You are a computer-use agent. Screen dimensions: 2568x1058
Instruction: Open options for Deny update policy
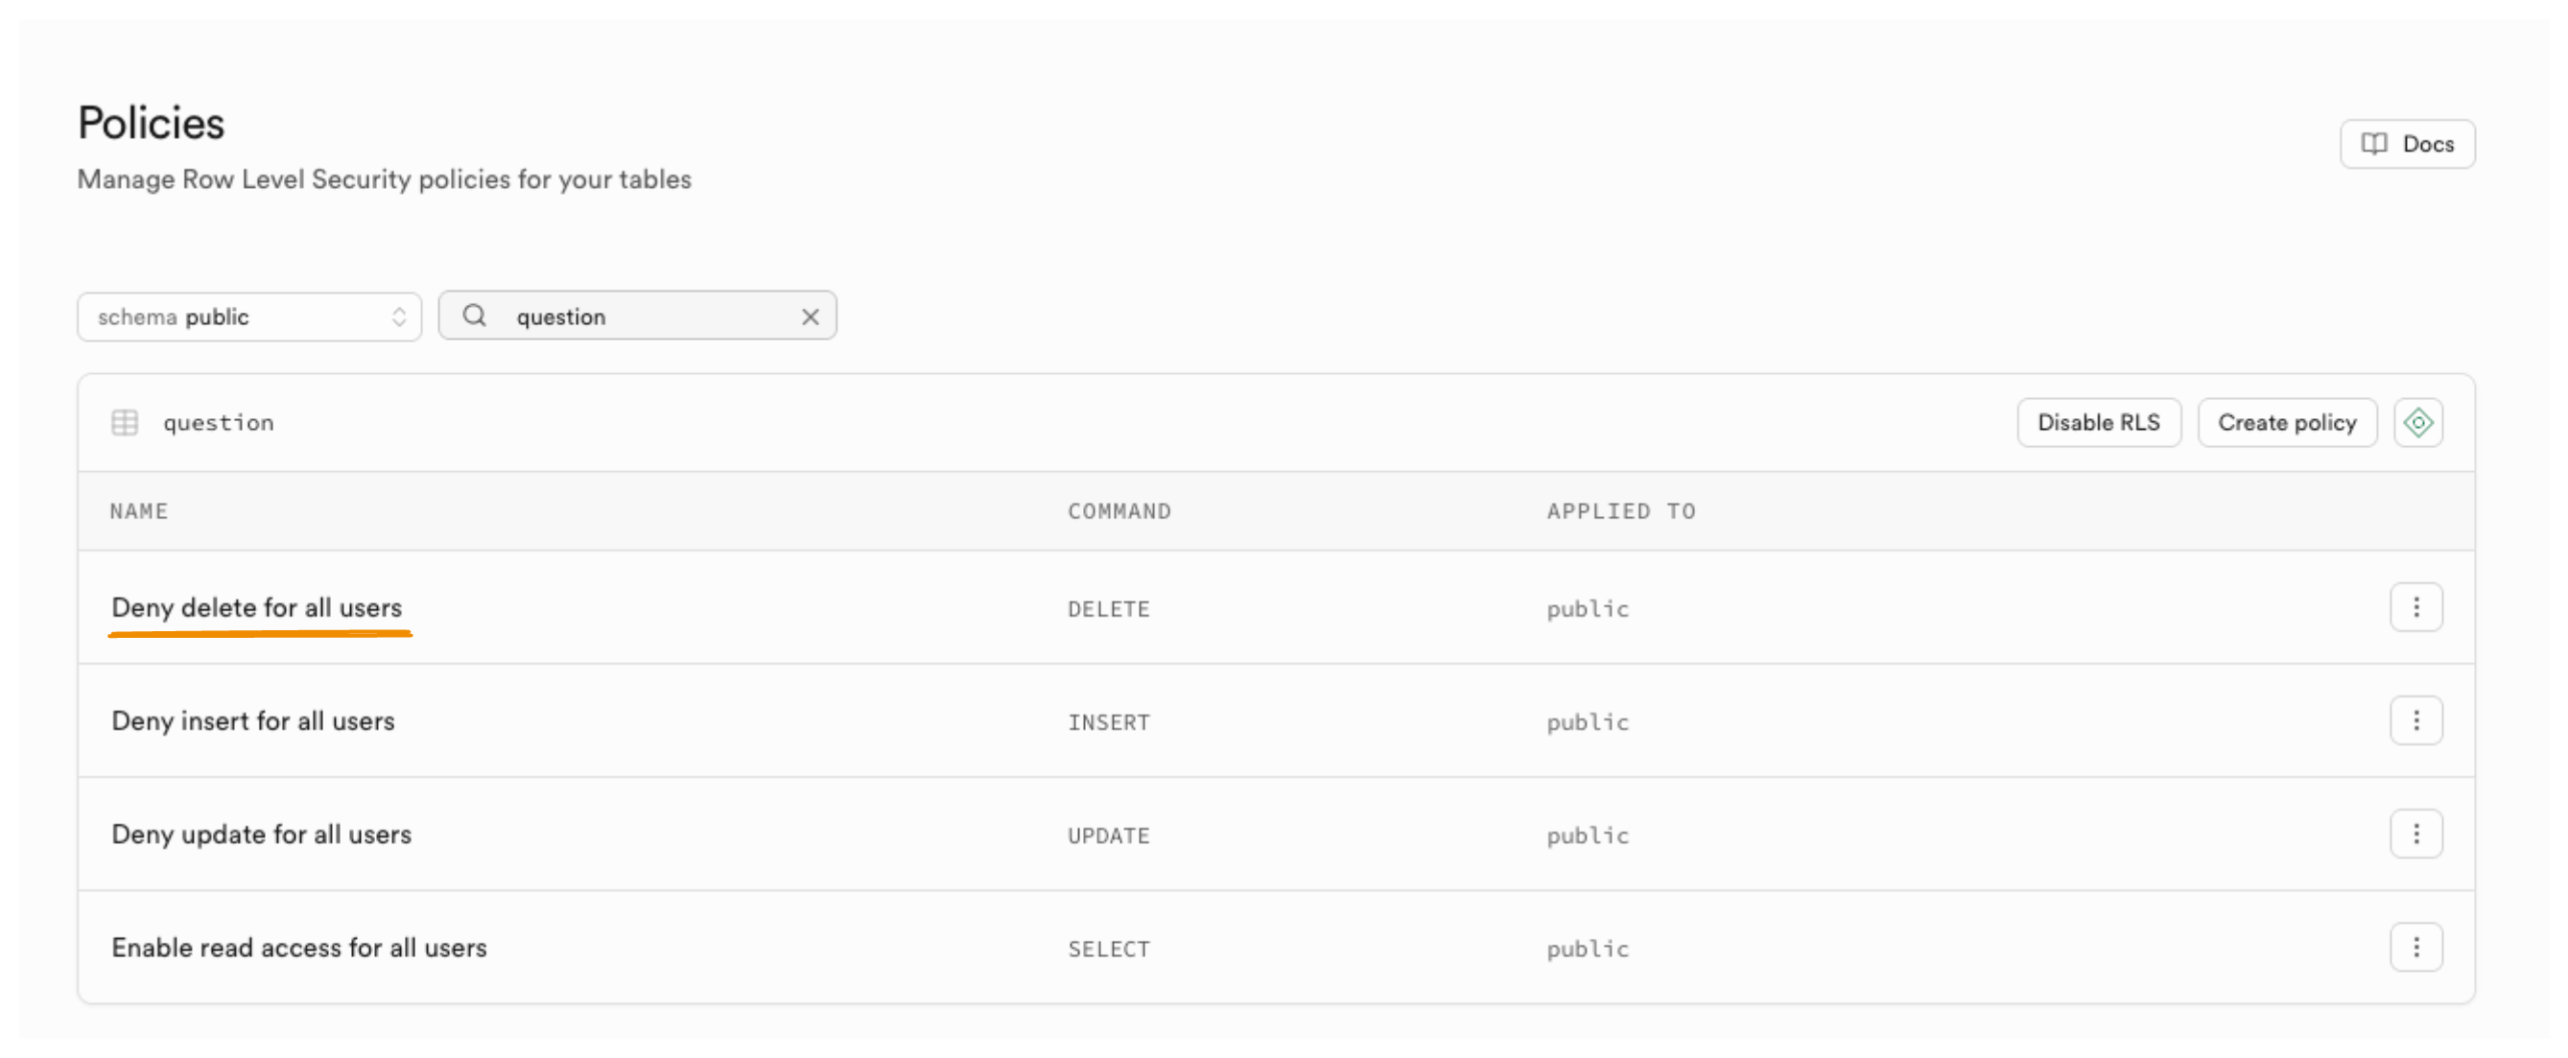click(x=2415, y=834)
